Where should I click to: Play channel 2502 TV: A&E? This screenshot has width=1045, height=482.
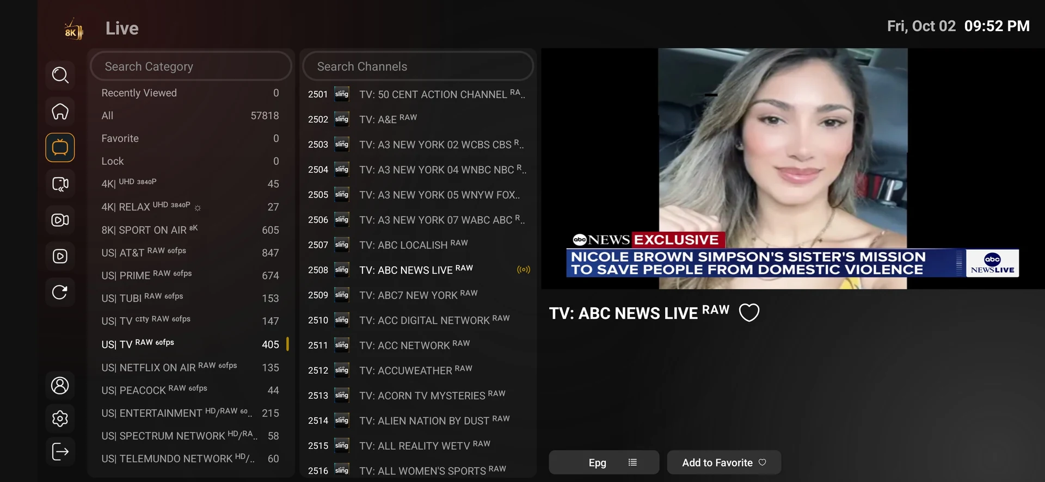point(418,119)
